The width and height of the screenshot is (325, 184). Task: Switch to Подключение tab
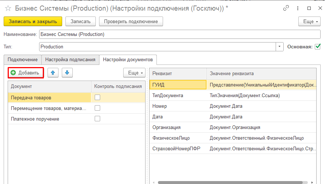click(x=23, y=60)
